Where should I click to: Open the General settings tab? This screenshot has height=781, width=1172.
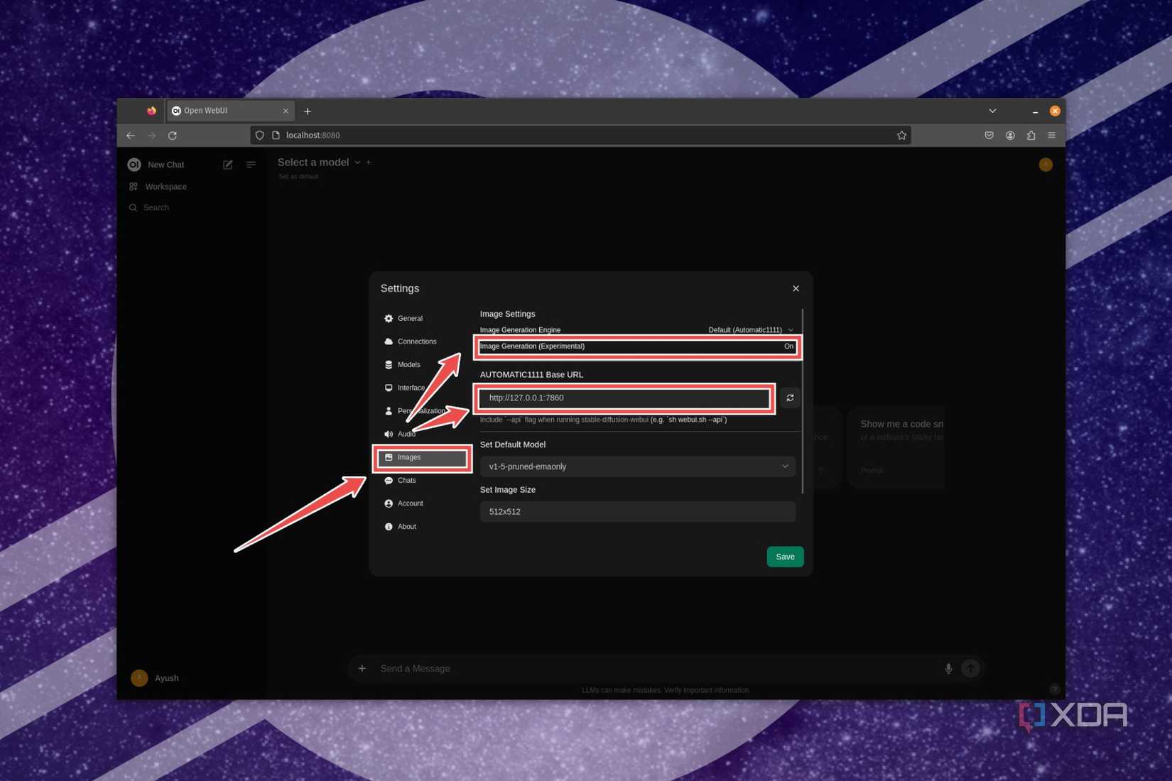pyautogui.click(x=403, y=319)
